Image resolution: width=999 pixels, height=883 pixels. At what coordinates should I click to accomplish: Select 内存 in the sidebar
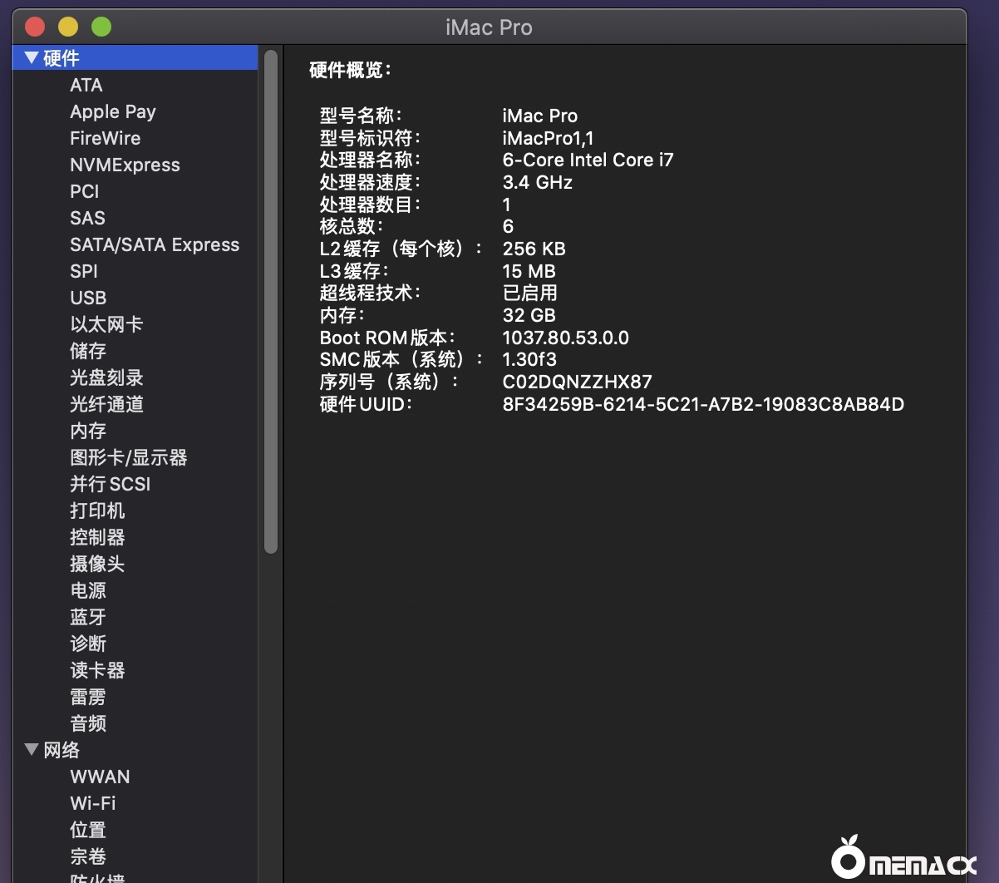88,431
